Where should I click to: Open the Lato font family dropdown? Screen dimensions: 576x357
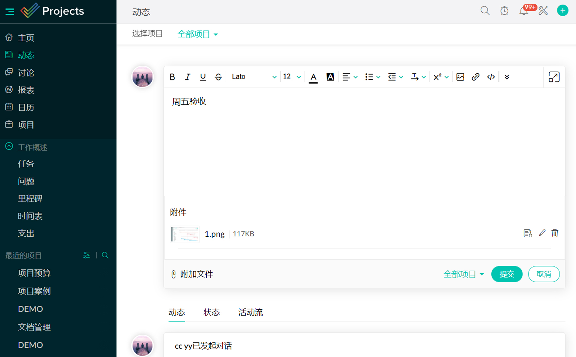point(254,77)
